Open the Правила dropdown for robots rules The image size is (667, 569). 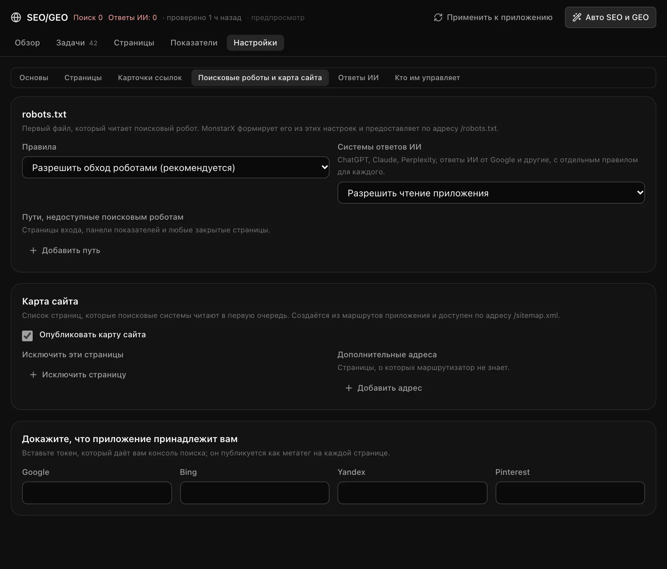175,167
